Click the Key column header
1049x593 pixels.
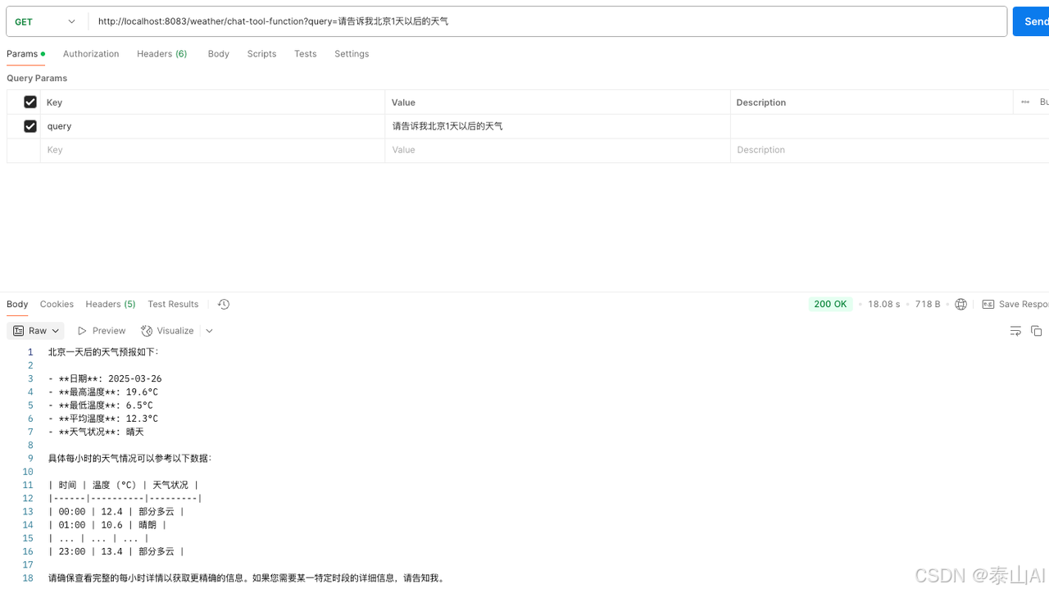[x=55, y=102]
